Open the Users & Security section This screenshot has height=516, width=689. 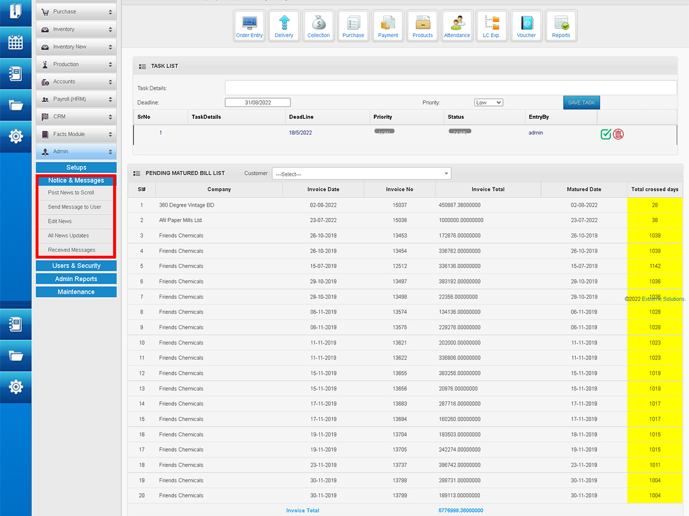pos(76,266)
